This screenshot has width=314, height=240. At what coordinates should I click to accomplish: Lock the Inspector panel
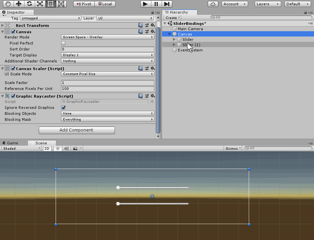152,12
